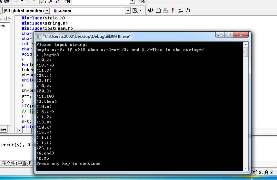Expand the scaner function dropdown arrow

tap(128, 11)
